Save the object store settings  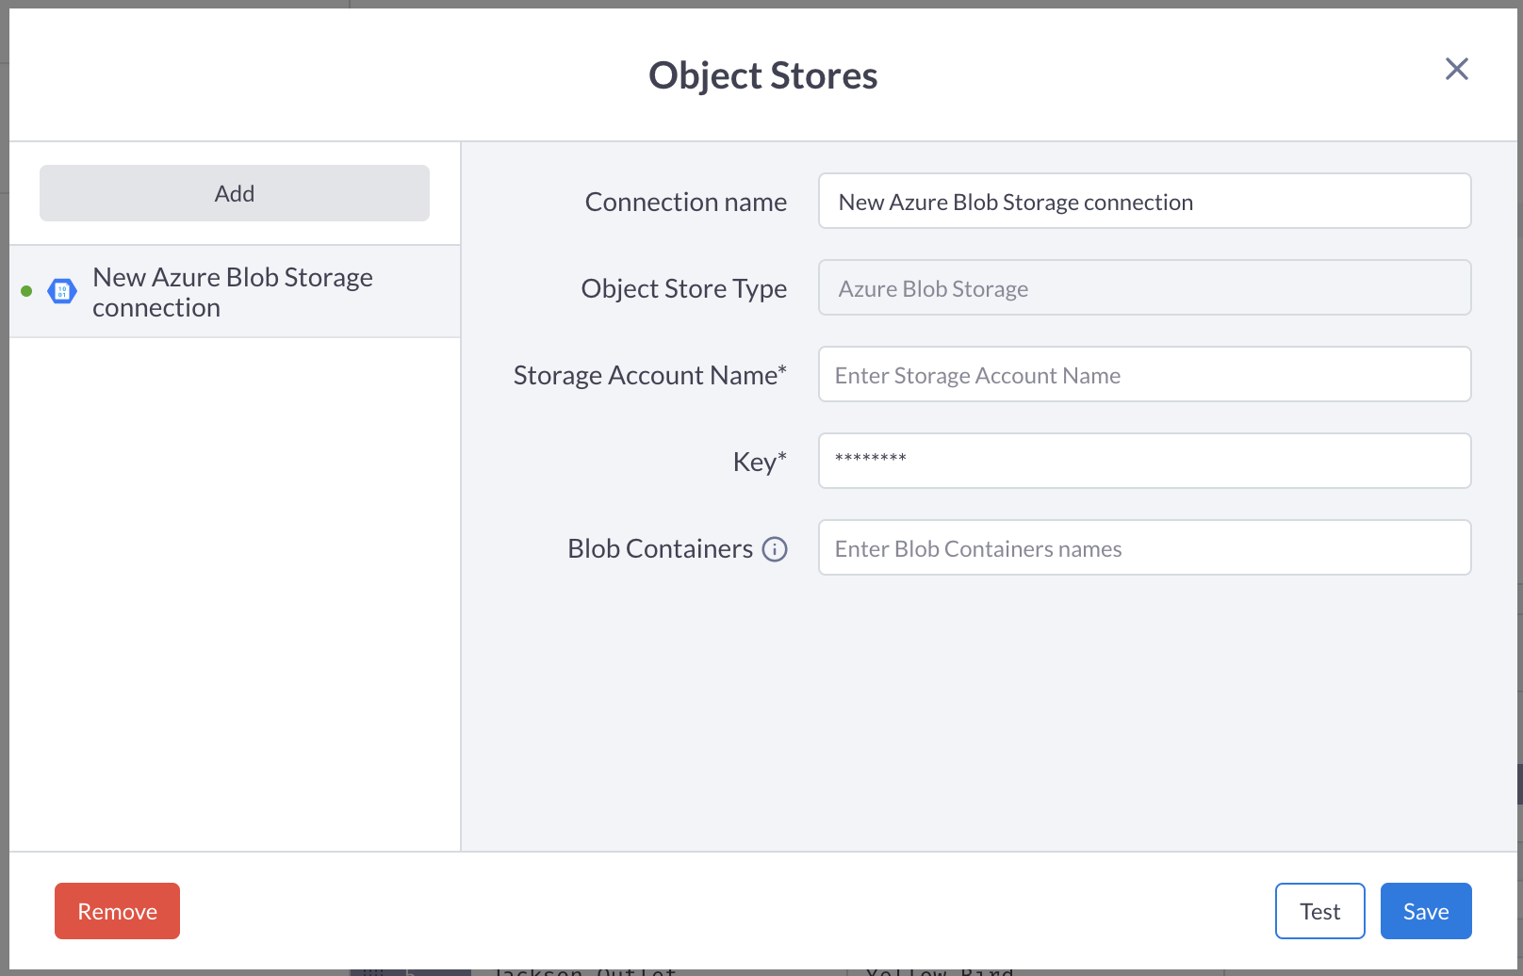click(x=1426, y=911)
